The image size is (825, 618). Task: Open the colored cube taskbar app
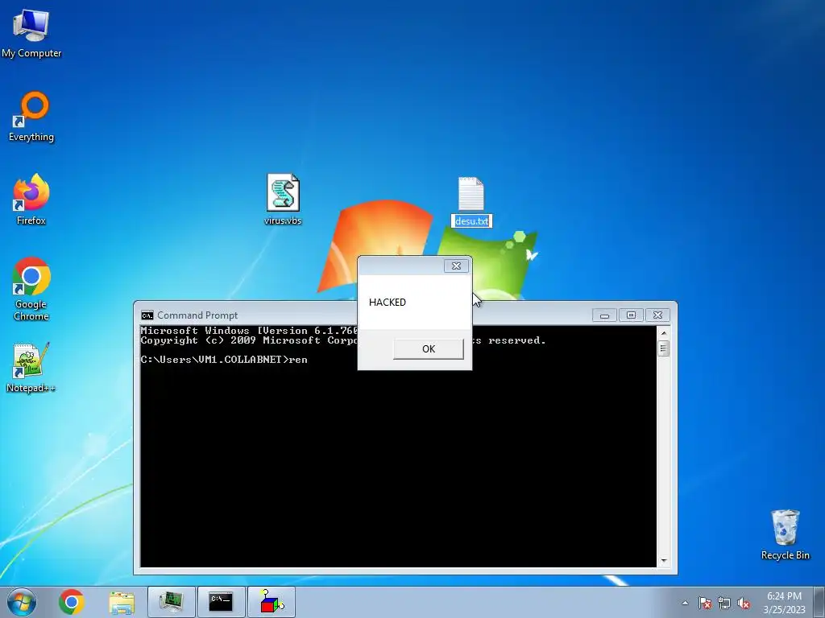[x=272, y=602]
